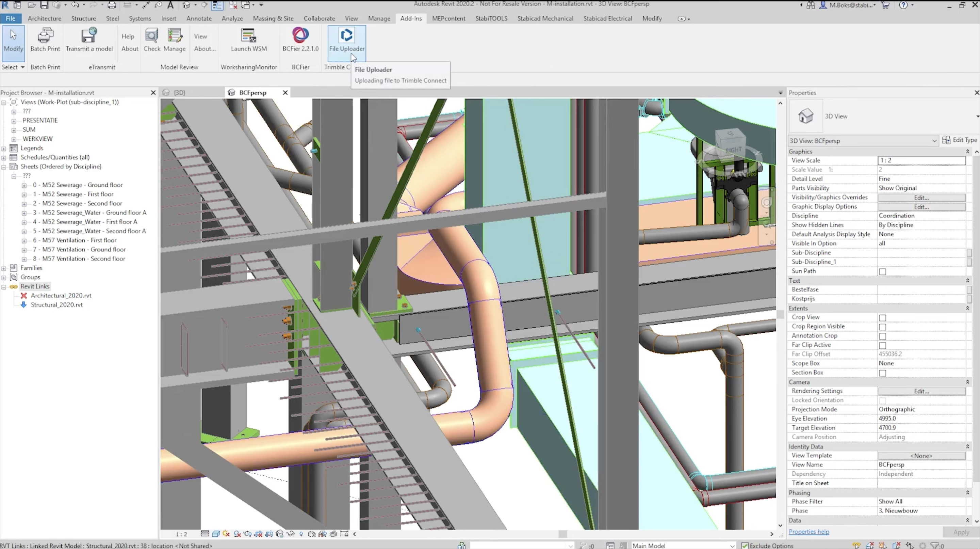
Task: Open the Select panel dropdown
Action: click(13, 67)
